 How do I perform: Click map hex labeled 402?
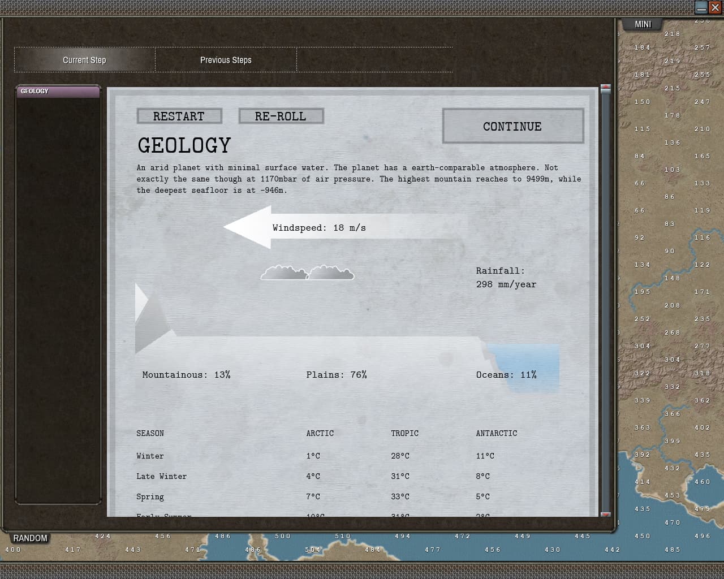coord(703,427)
